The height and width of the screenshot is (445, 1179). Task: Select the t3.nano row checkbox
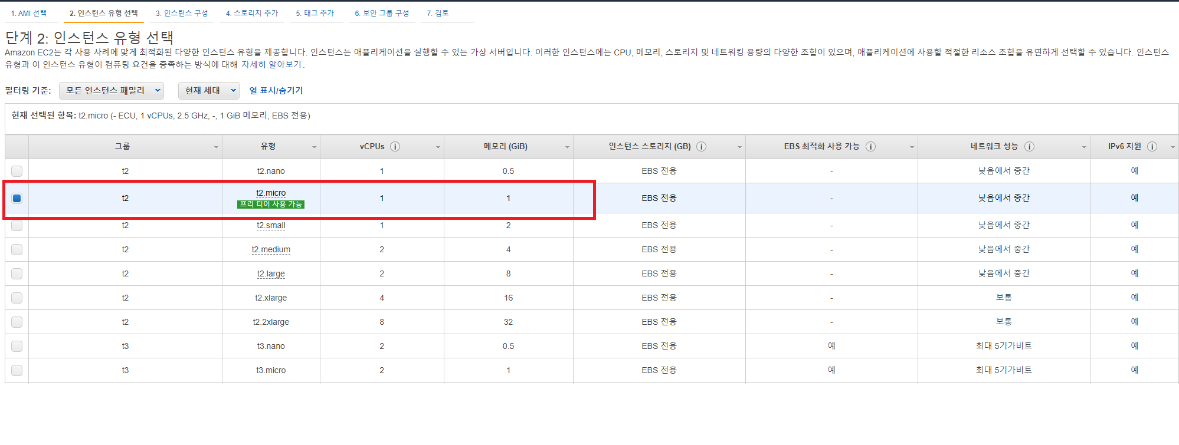(17, 346)
